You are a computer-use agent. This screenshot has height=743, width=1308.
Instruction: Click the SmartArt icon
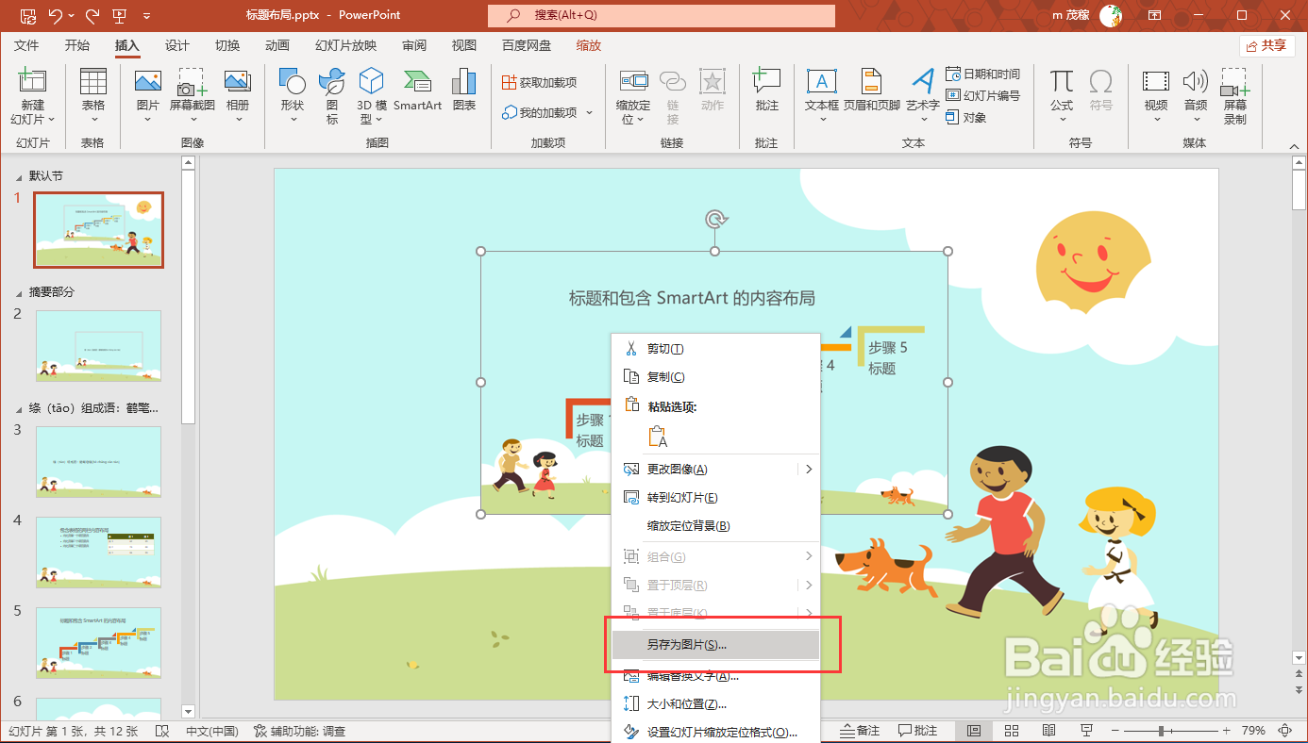pos(417,82)
